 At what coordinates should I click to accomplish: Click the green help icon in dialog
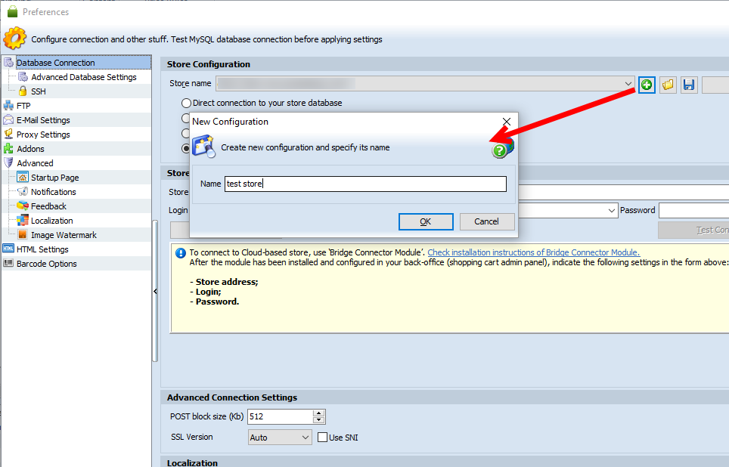[499, 150]
